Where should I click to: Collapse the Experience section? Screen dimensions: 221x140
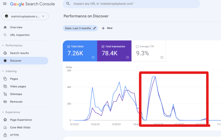(x=3, y=112)
